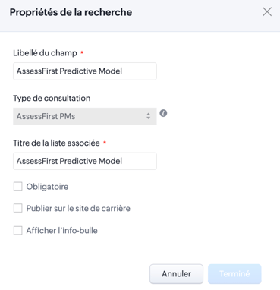Click the up-down arrows in AssessFirst PMs selector
280x290 pixels.
pyautogui.click(x=149, y=116)
